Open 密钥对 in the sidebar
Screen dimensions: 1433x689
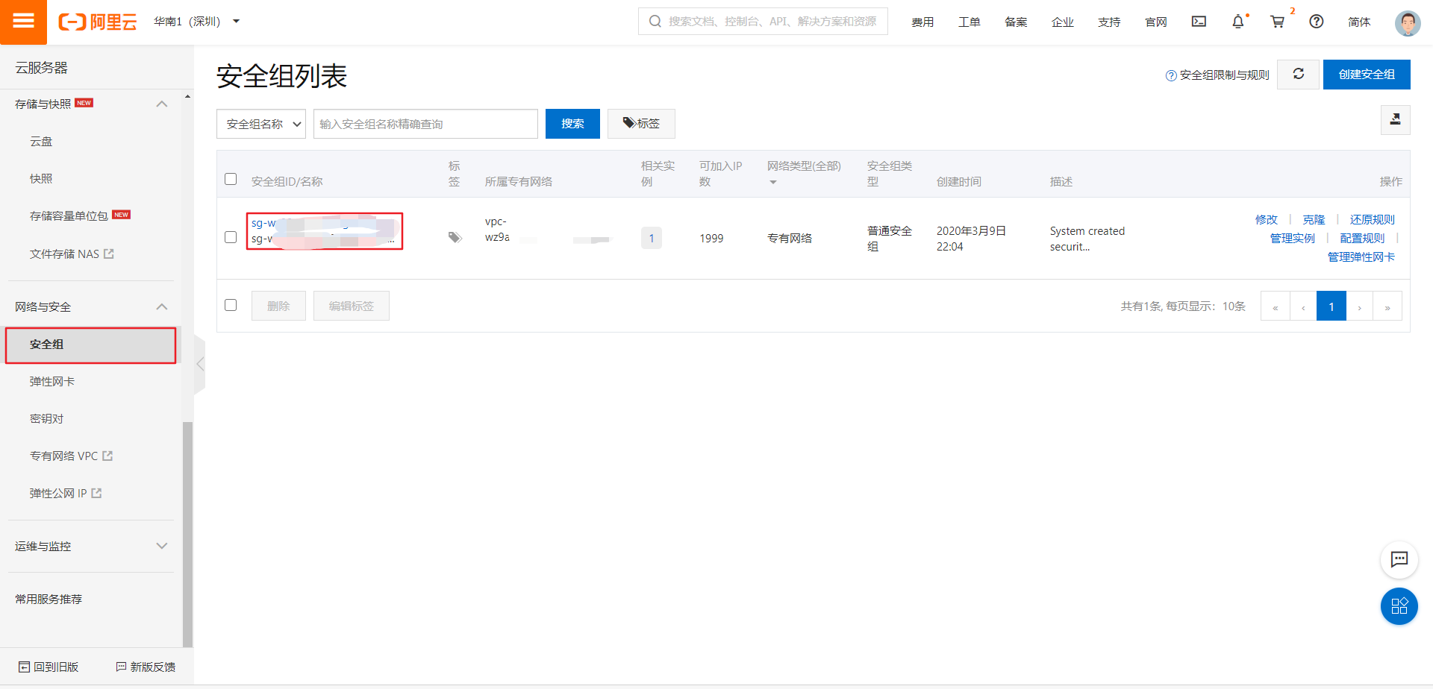tap(46, 418)
